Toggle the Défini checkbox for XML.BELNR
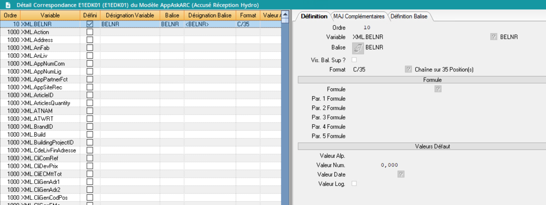The image size is (546, 205). pos(90,24)
